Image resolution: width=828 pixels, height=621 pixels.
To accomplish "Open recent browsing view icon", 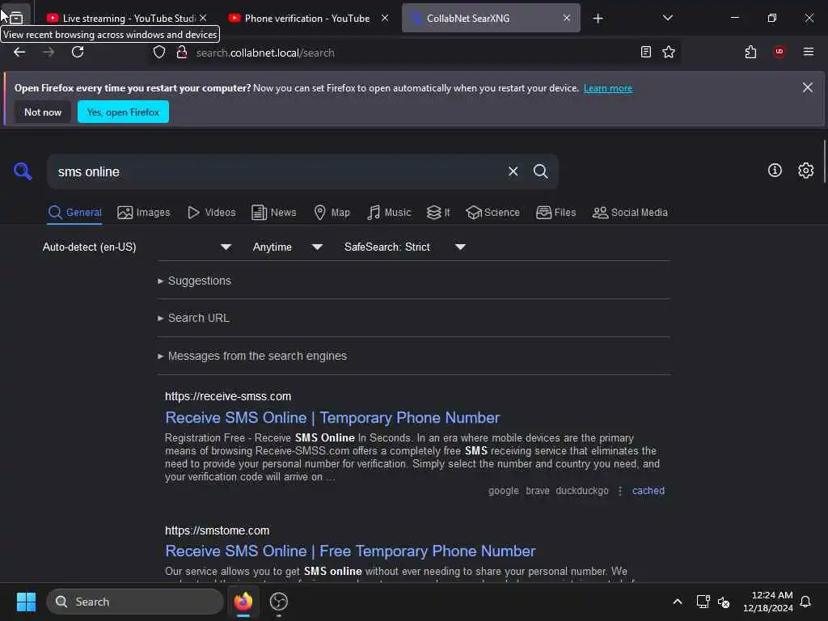I will click(16, 18).
